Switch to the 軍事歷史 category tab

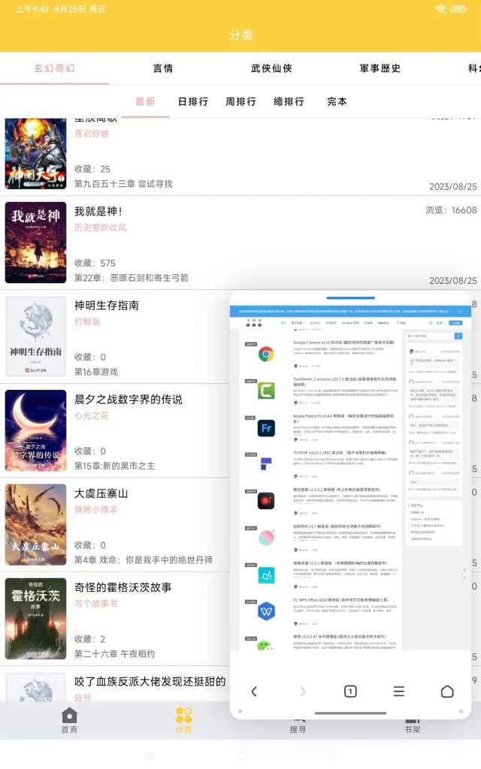(380, 68)
